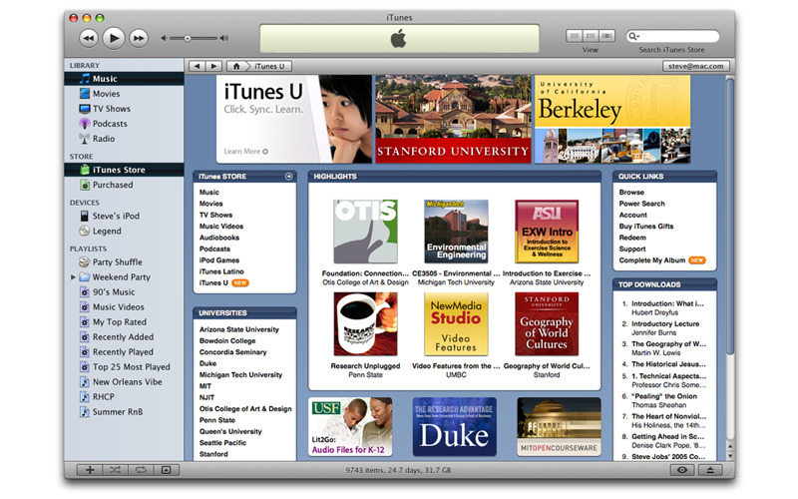Viewport: 798px width, 499px height.
Task: Toggle the artwork viewer button
Action: tap(167, 470)
